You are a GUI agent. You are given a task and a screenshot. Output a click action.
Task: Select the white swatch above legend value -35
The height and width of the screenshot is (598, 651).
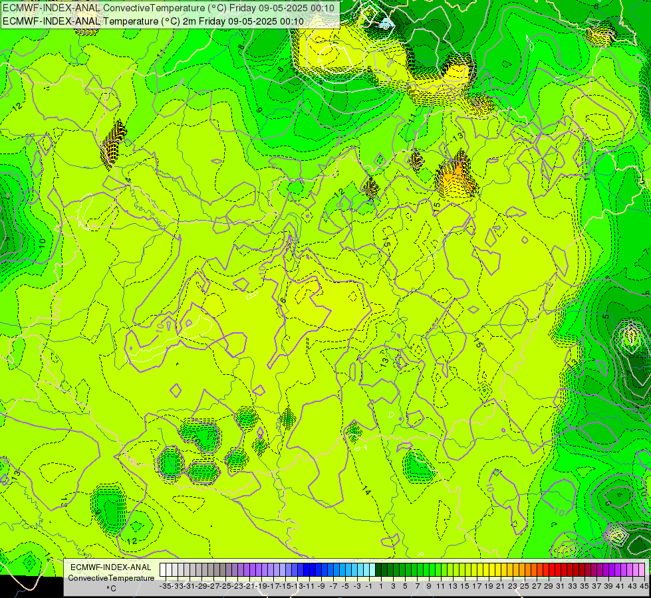(x=163, y=570)
